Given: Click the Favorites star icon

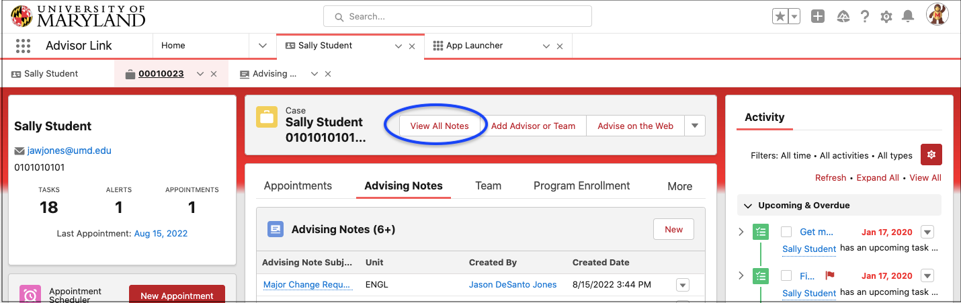Looking at the screenshot, I should coord(780,17).
